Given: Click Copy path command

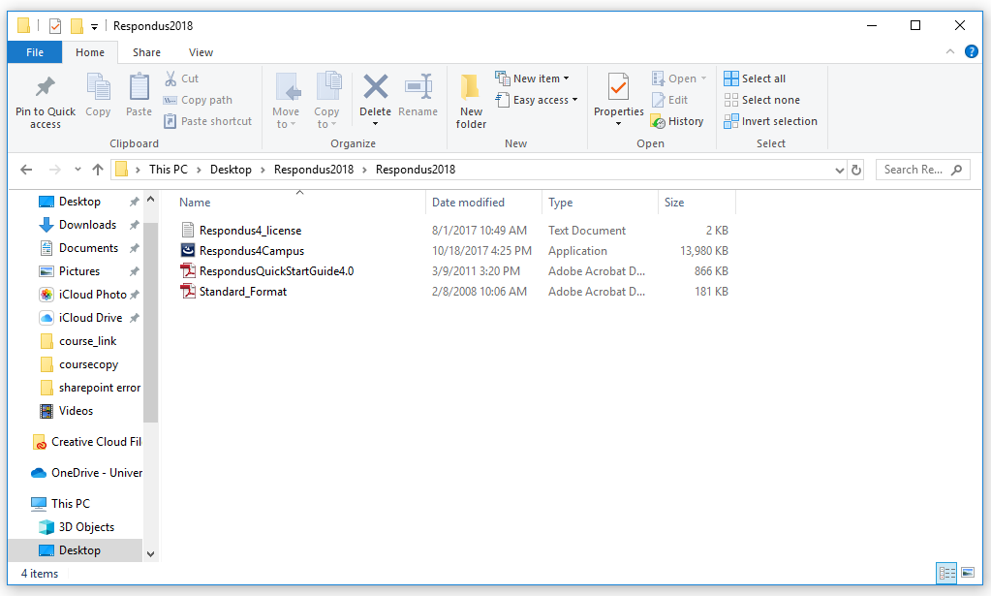Looking at the screenshot, I should (x=198, y=100).
